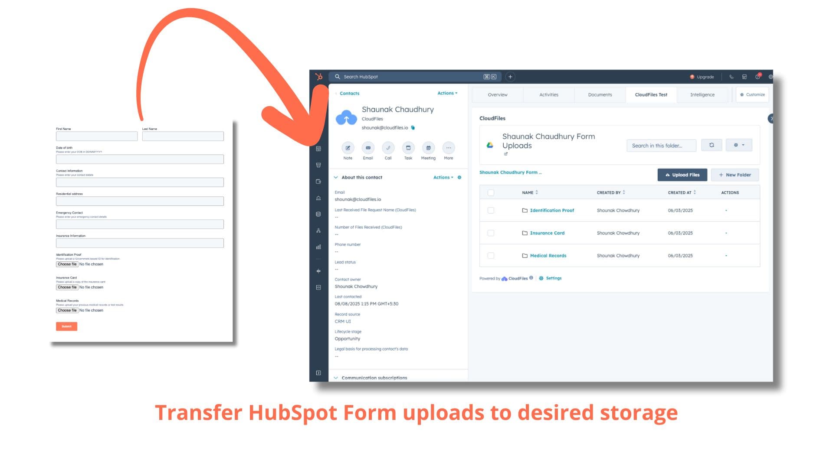Open the notifications icon with red badge
833x468 pixels.
point(758,76)
